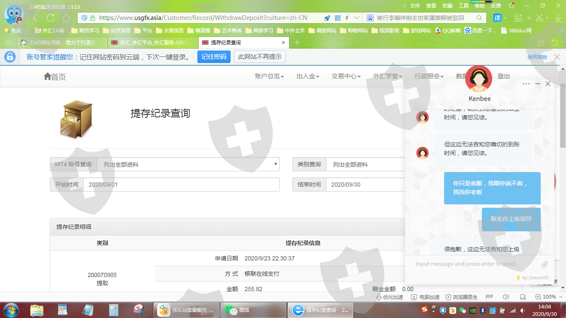Open chat options three-dot menu
566x318 pixels.
point(526,84)
